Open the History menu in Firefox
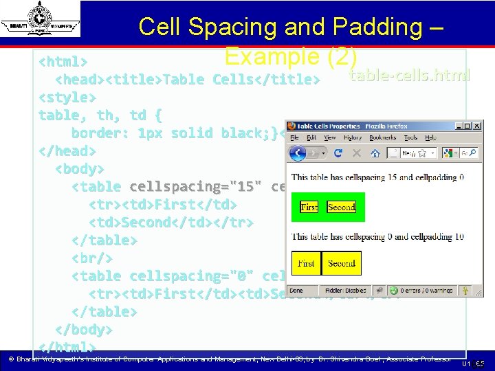This screenshot has width=495, height=371. (352, 137)
